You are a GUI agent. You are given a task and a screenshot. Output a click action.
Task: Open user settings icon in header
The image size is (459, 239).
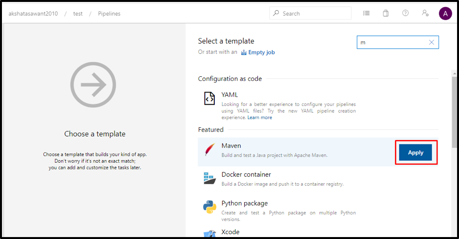tap(425, 13)
